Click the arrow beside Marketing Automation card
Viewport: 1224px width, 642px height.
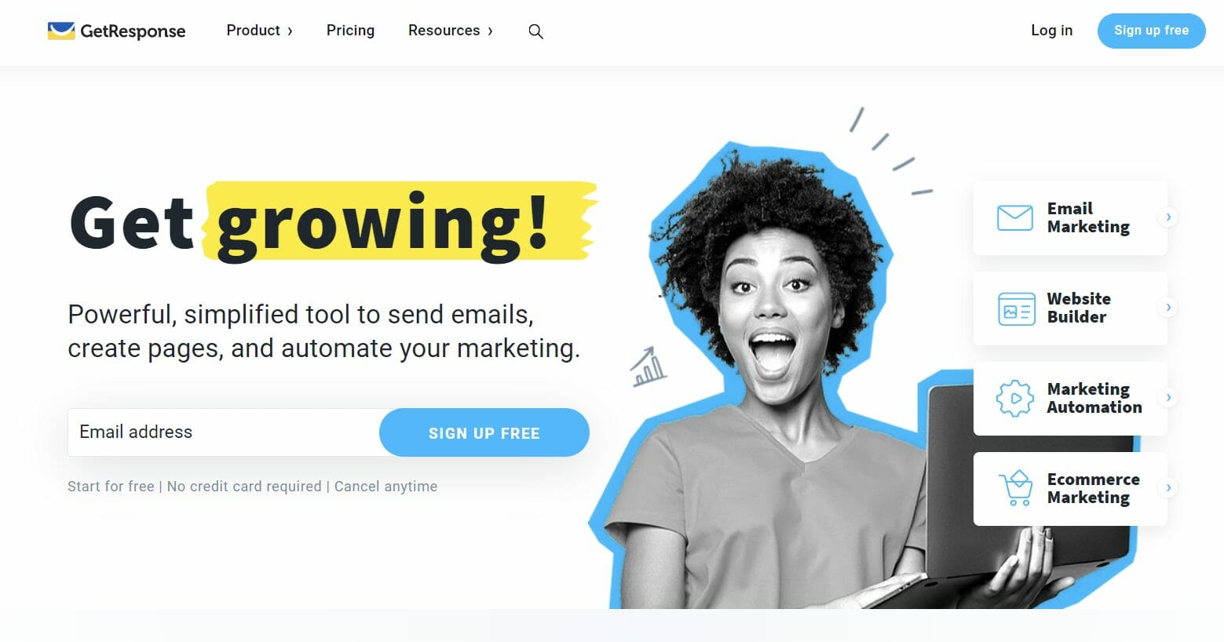point(1168,397)
